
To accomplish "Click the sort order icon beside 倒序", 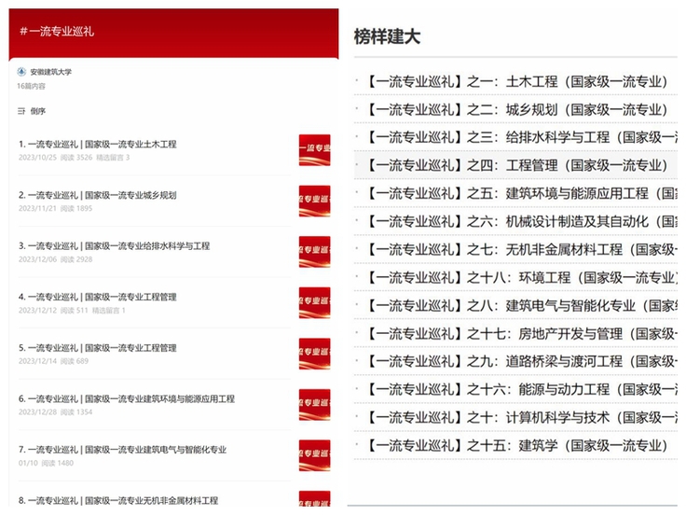I will coord(21,111).
